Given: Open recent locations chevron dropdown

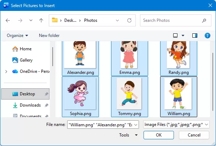Looking at the screenshot, I should pyautogui.click(x=31, y=20).
